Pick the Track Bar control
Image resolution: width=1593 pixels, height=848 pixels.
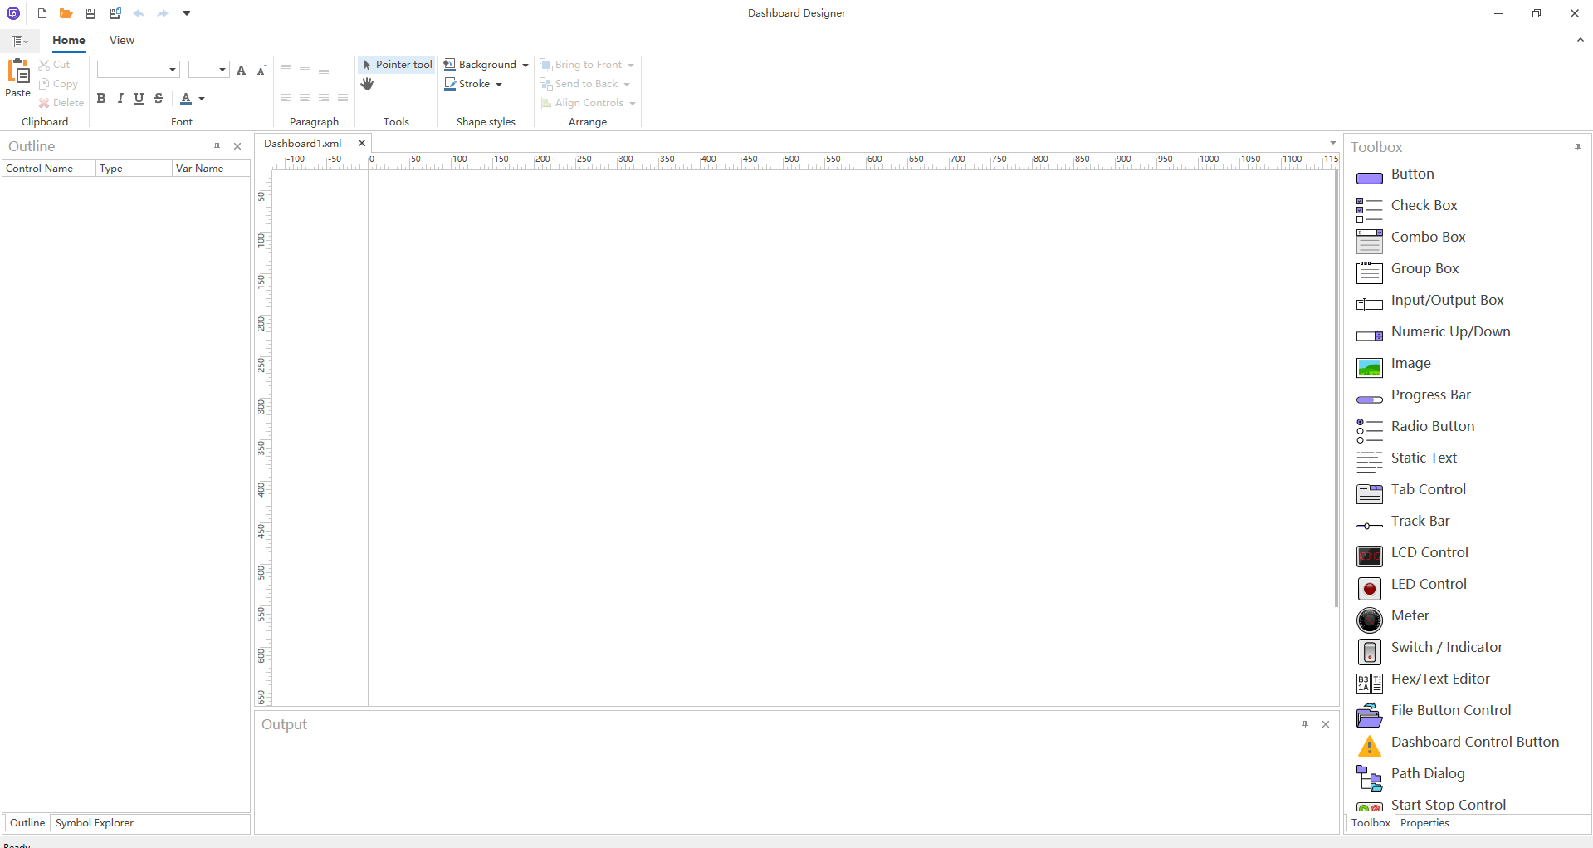pyautogui.click(x=1420, y=522)
